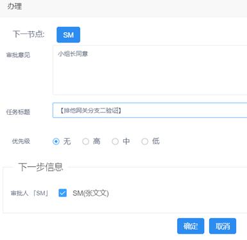Uncheck the SM(张文文) approver checkbox
This screenshot has width=247, height=240.
click(62, 193)
